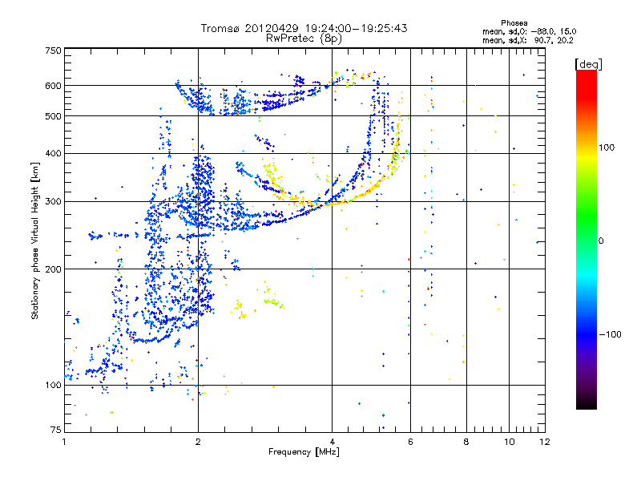Image resolution: width=641 pixels, height=481 pixels.
Task: Click the colorbar tick label '0'
Action: tap(601, 241)
